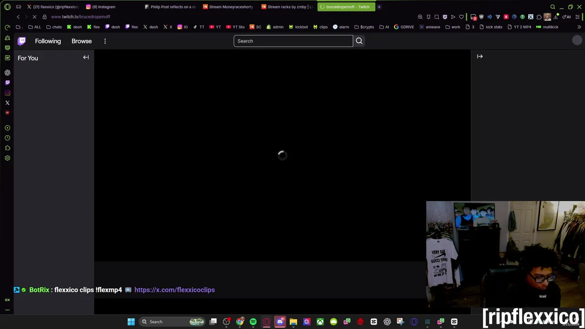Open Chrome from the taskbar
The image size is (585, 329).
click(x=240, y=322)
